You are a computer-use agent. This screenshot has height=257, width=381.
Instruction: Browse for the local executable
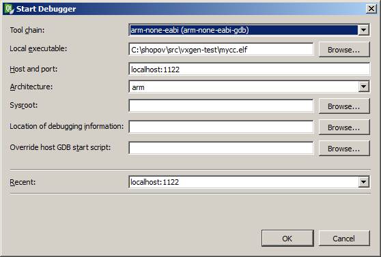pos(344,50)
